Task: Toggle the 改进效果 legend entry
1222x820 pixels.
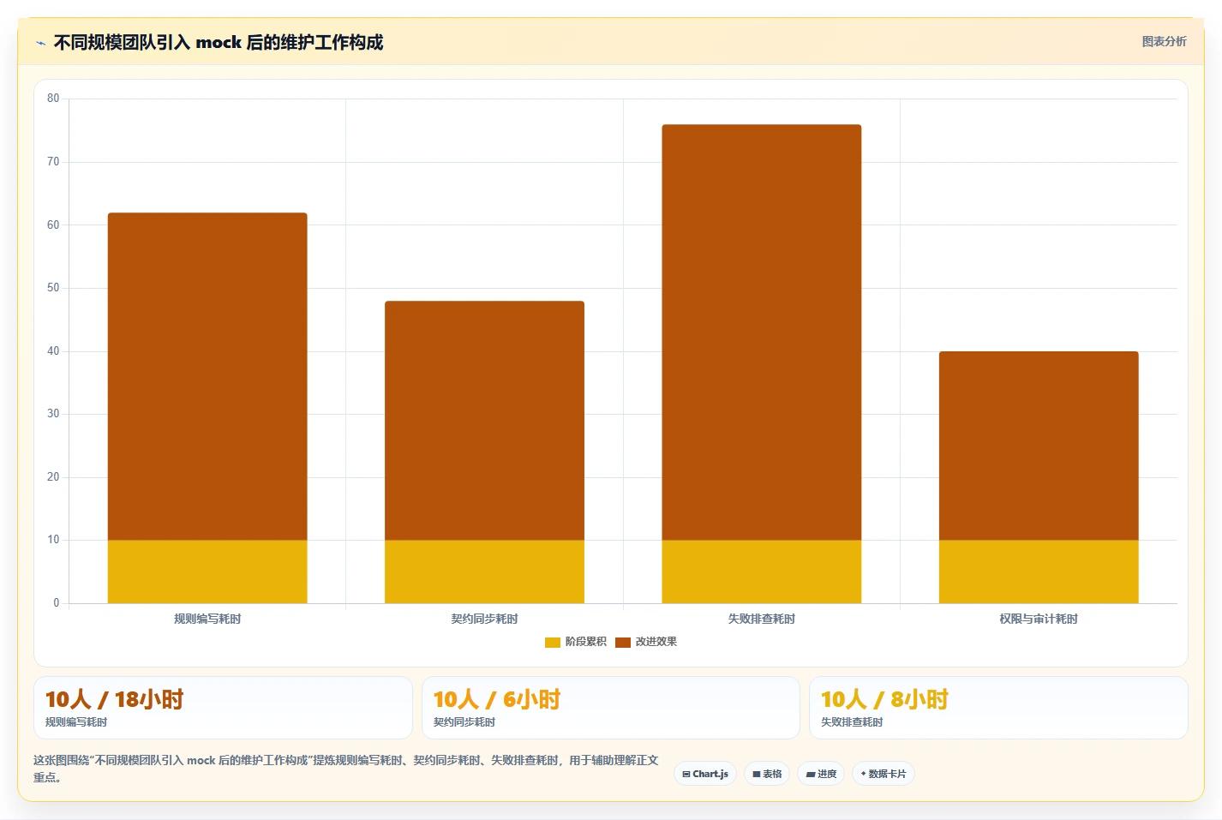Action: [x=646, y=642]
